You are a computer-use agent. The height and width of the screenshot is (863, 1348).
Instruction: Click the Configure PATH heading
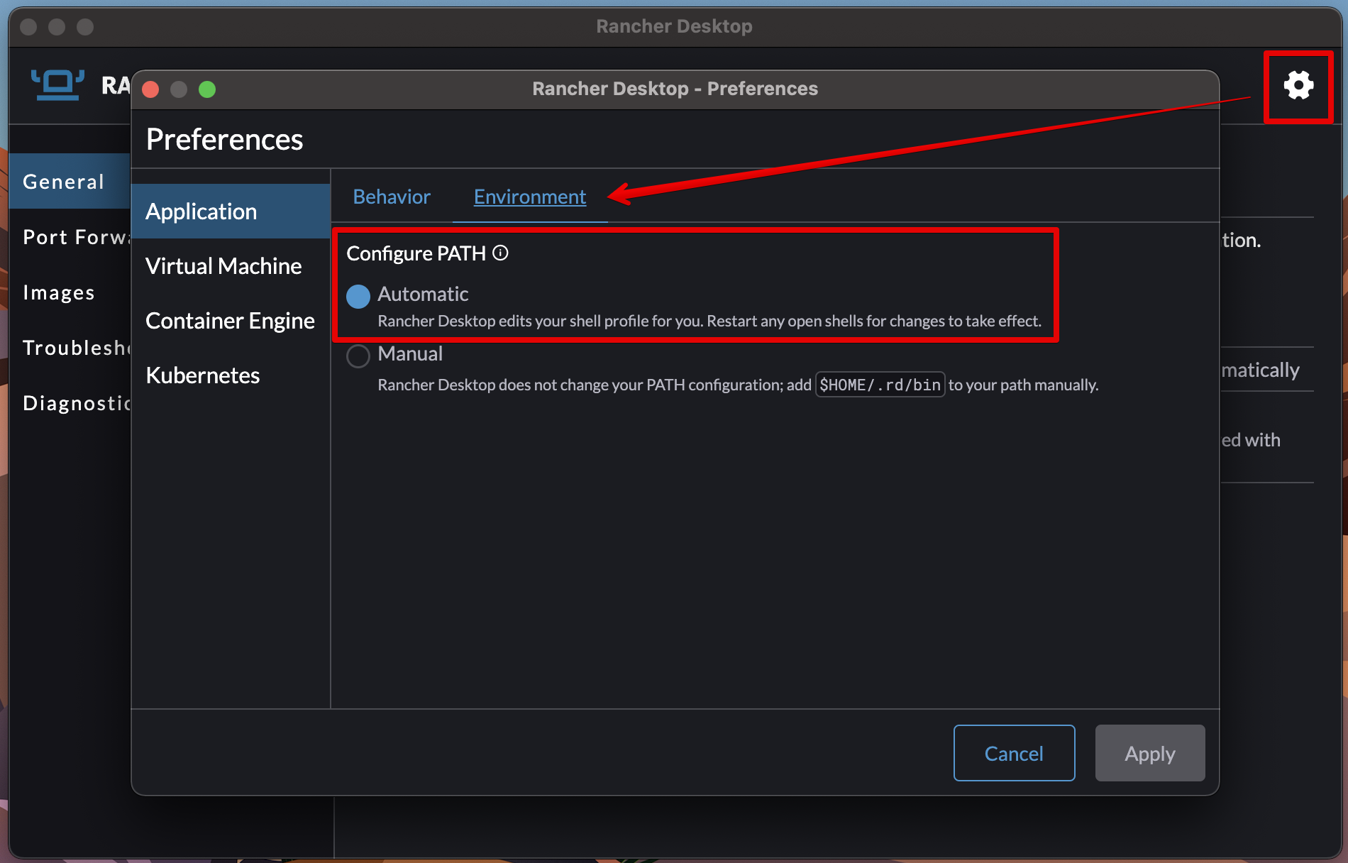tap(416, 253)
